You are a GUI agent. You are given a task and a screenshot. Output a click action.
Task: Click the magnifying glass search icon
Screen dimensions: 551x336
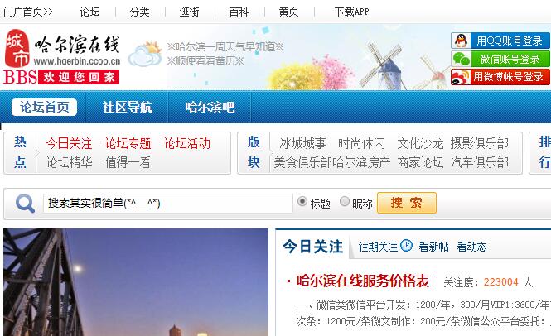tap(25, 204)
